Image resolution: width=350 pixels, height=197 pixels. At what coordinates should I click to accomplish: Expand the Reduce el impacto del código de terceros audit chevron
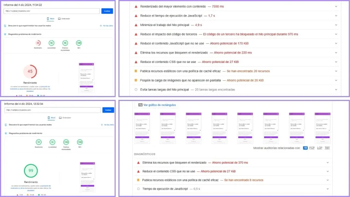[x=336, y=34]
